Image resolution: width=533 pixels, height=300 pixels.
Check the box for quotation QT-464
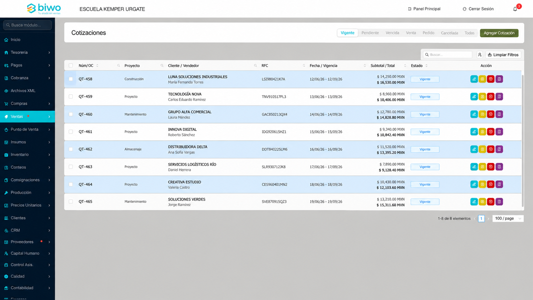(x=71, y=184)
